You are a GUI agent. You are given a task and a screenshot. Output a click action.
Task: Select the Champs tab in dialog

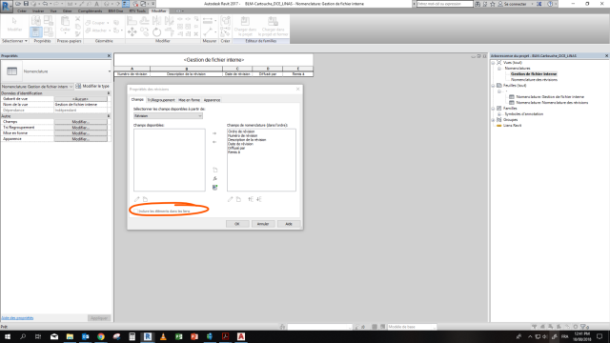137,99
